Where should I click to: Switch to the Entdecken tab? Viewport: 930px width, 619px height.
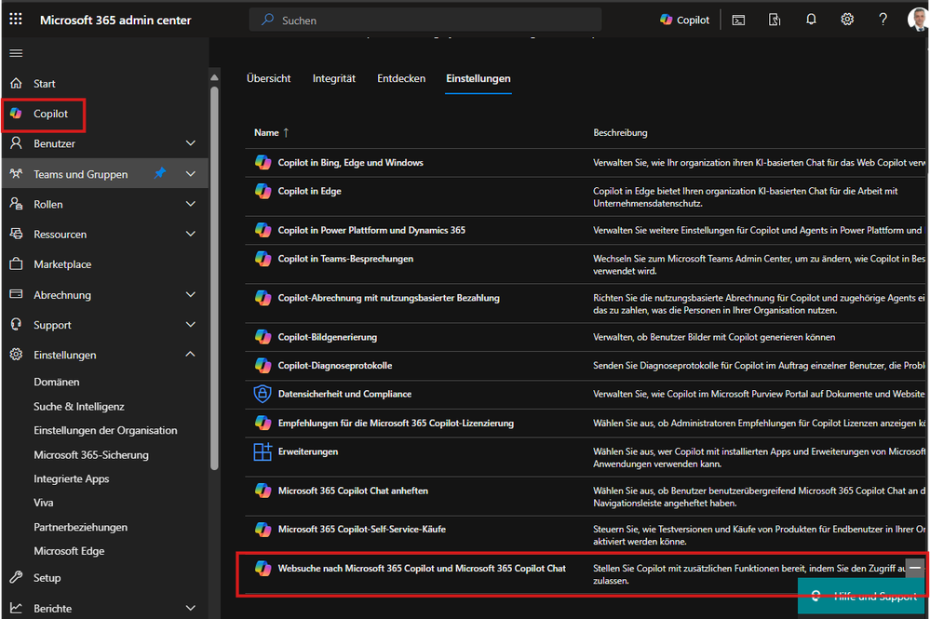[x=401, y=78]
